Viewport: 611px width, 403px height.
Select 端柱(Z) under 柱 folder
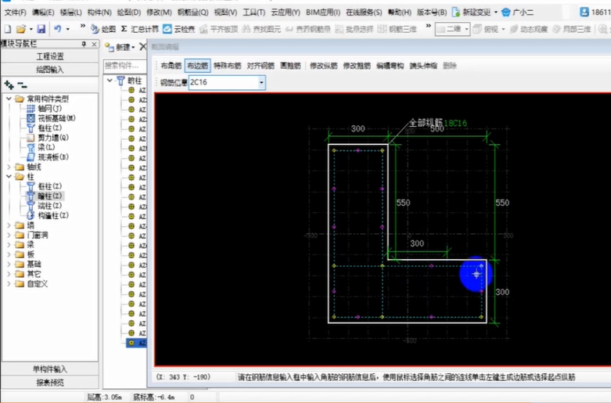pyautogui.click(x=44, y=206)
